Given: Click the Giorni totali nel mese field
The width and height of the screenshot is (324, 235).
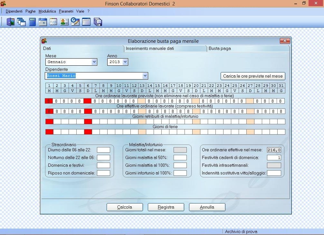Looking at the screenshot, I should [180, 150].
